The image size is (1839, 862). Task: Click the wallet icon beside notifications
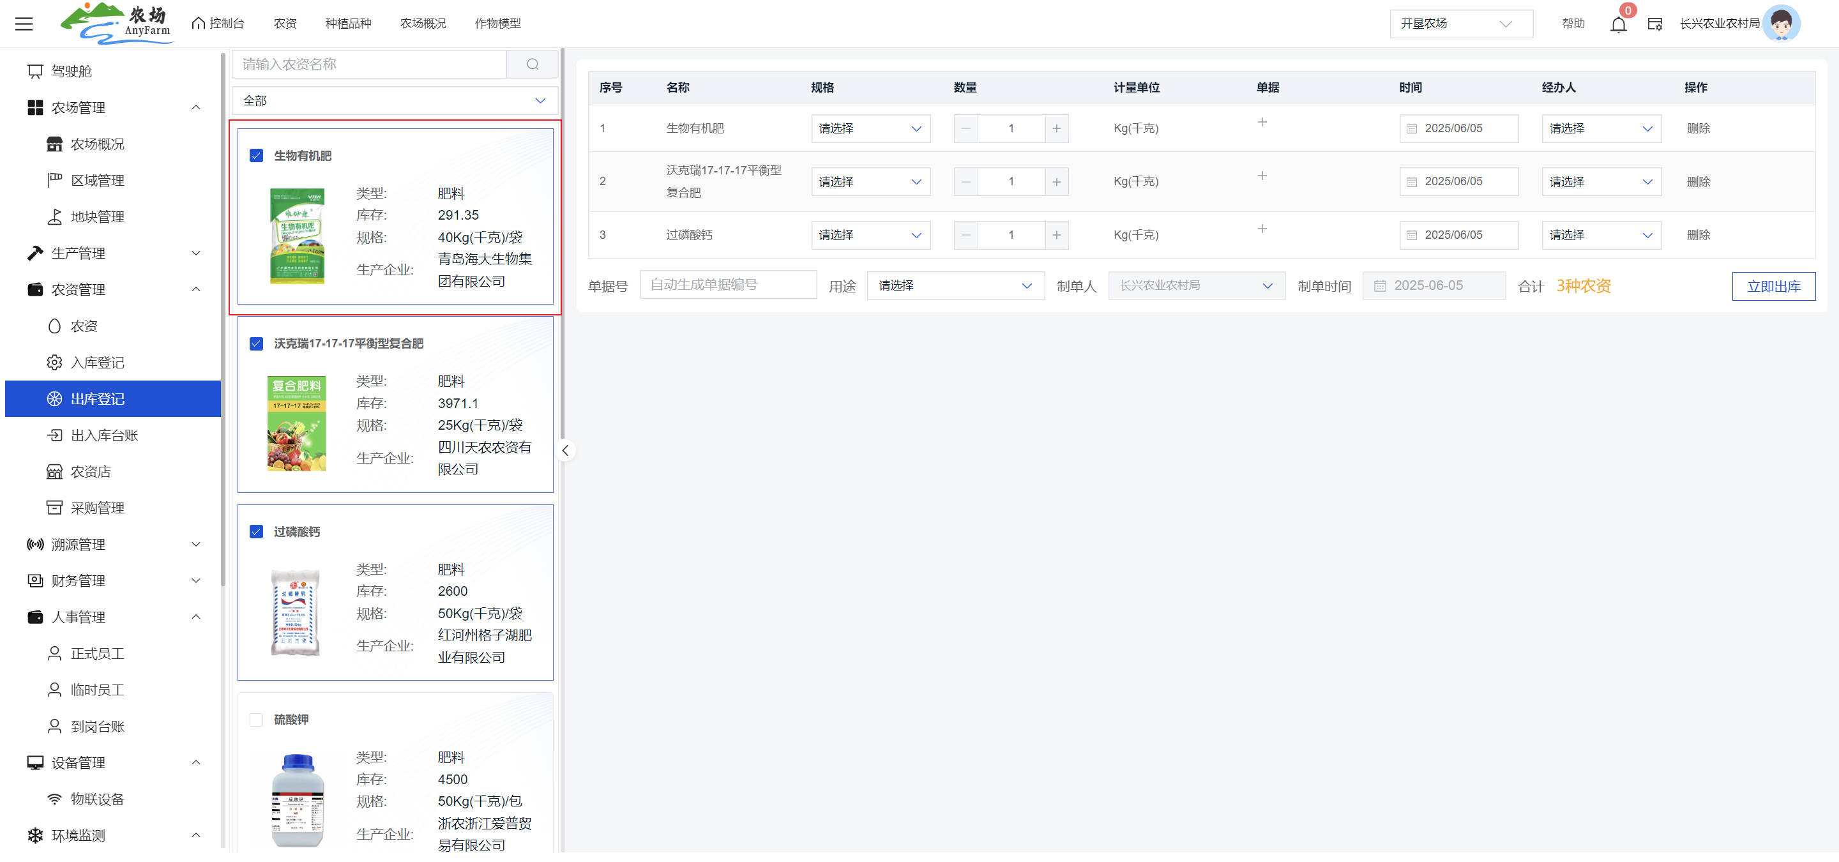pyautogui.click(x=1654, y=24)
